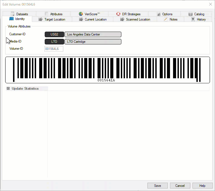The height and width of the screenshot is (191, 215).
Task: Select the Identity tab label
Action: point(20,19)
